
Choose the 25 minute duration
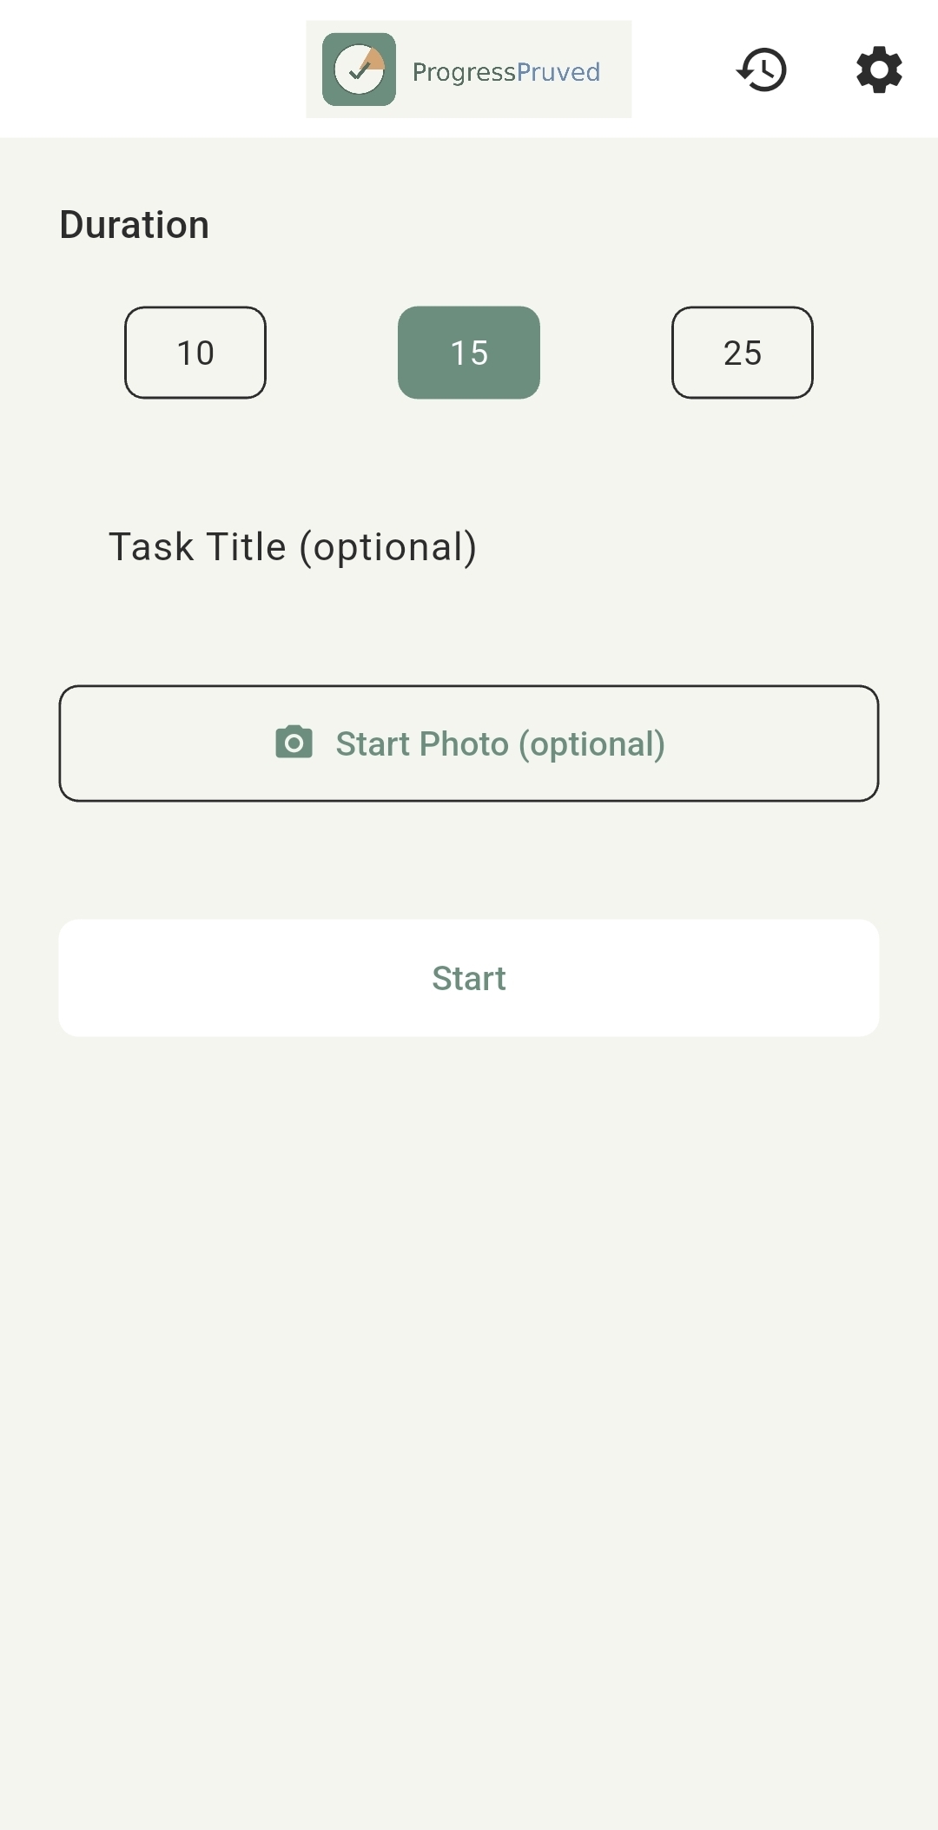(x=743, y=353)
